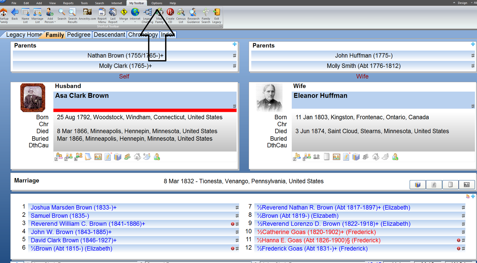Expand the Merge dropdown arrow
This screenshot has height=263, width=477.
pos(124,22)
